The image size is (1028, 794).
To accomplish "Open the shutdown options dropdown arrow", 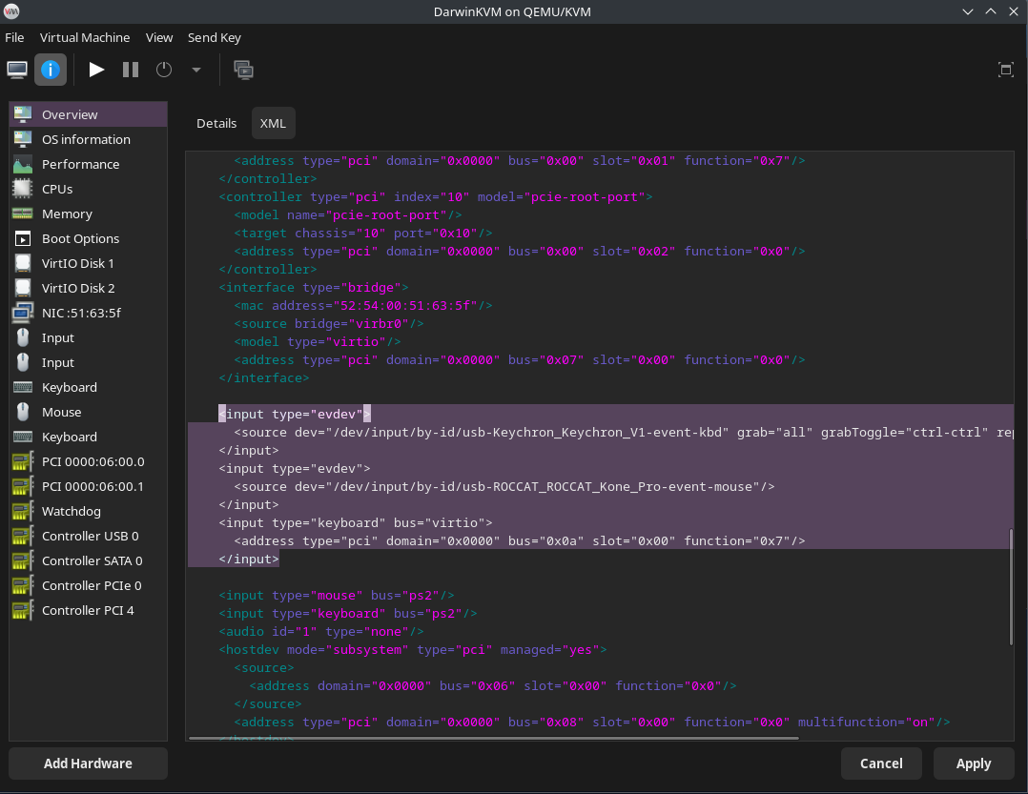I will (196, 70).
